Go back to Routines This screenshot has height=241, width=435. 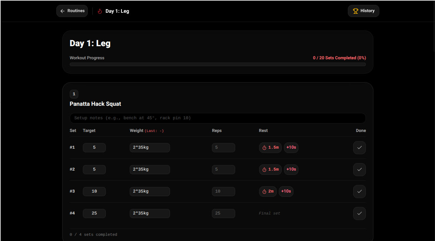pyautogui.click(x=72, y=11)
